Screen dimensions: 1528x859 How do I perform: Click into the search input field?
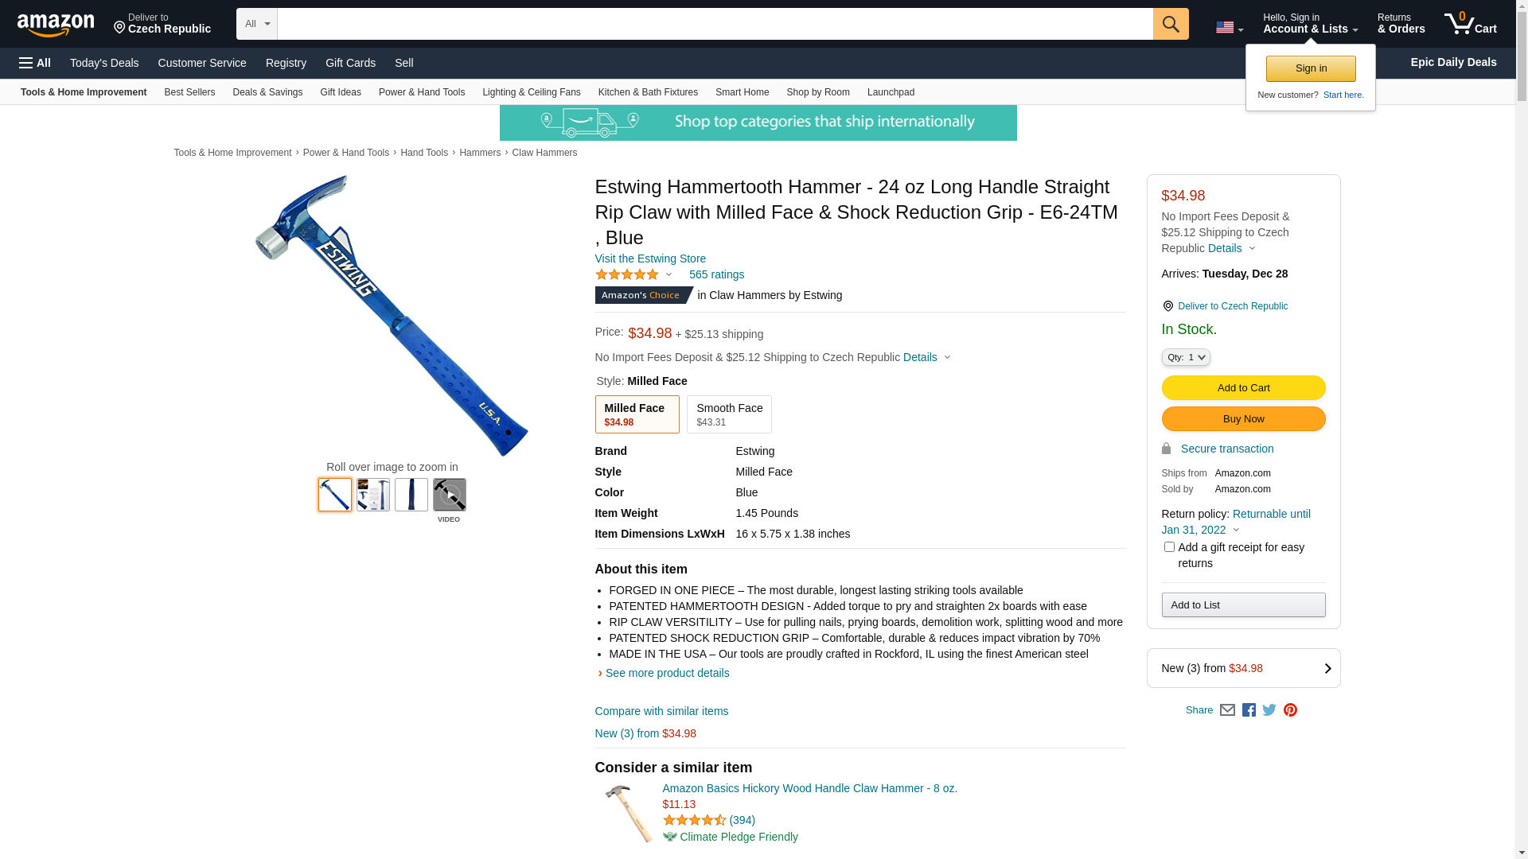click(715, 24)
